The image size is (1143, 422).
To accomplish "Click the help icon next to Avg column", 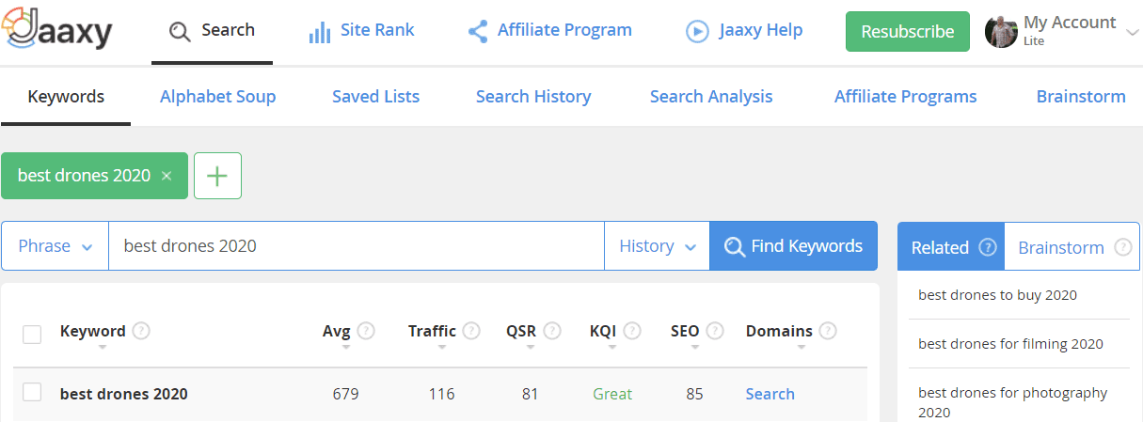I will pos(366,331).
